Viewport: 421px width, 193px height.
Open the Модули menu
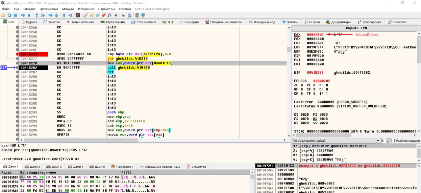[68, 9]
